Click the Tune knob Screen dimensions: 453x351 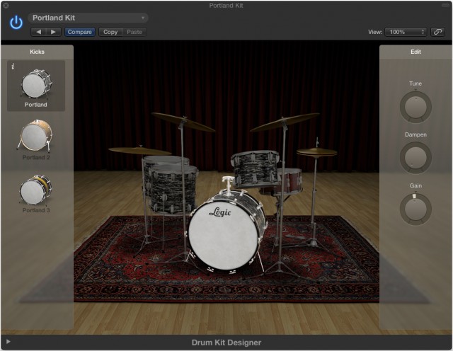415,107
